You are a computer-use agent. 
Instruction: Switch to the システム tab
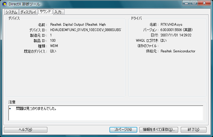tap(12, 12)
